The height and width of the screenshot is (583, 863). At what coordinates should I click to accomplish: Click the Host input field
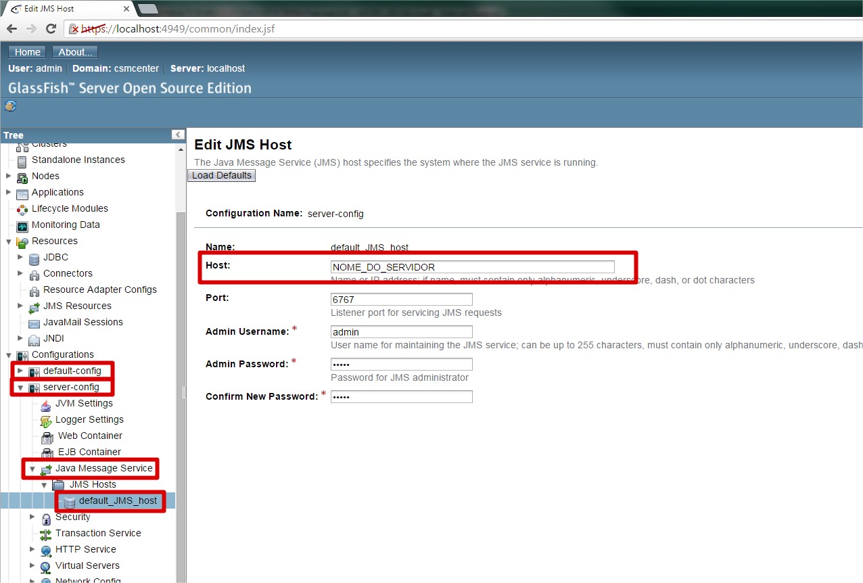(472, 266)
